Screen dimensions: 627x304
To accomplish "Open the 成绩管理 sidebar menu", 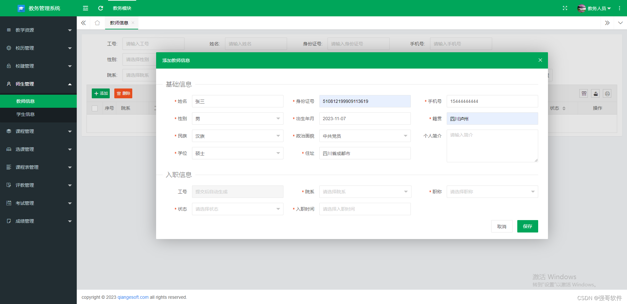I will (x=38, y=221).
